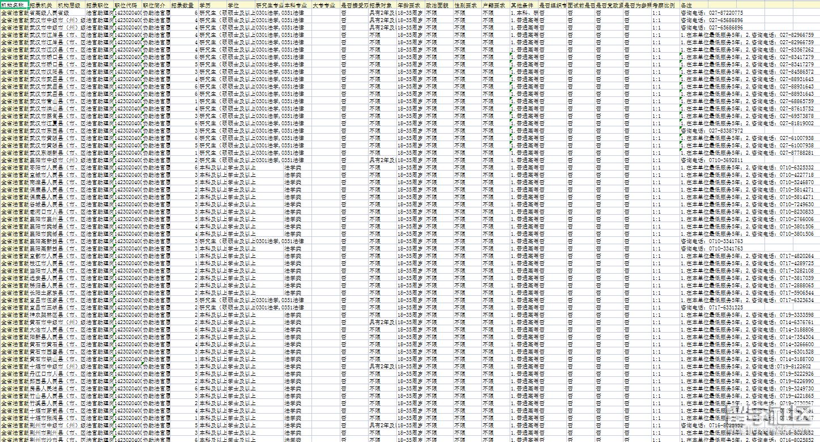Click the 职位简介 header cell
The height and width of the screenshot is (442, 820).
pyautogui.click(x=156, y=5)
